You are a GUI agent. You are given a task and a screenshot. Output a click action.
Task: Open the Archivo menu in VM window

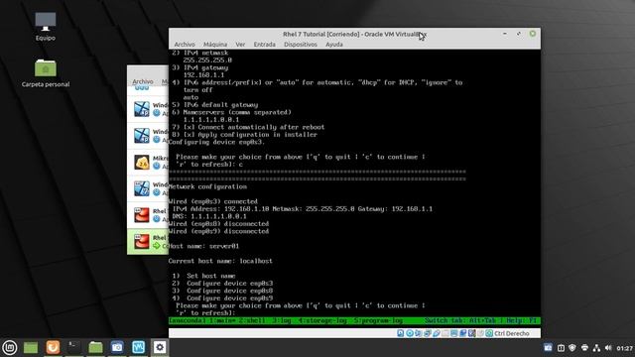(185, 45)
